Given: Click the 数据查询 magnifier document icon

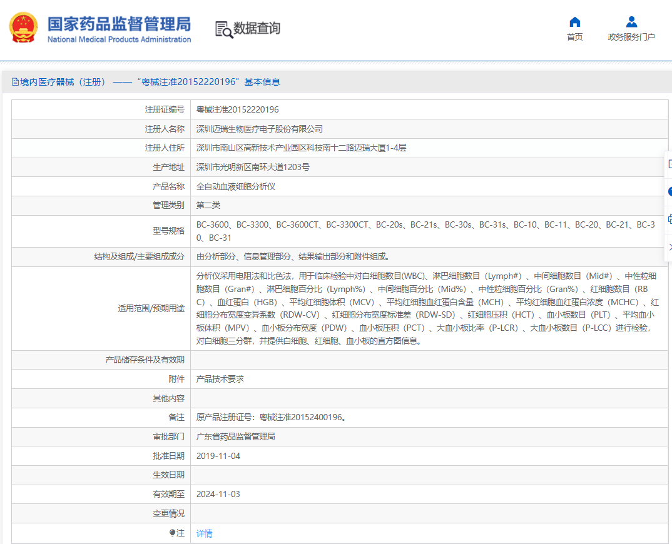Looking at the screenshot, I should [224, 29].
